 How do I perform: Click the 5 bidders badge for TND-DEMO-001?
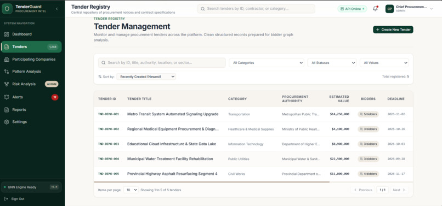(x=369, y=114)
